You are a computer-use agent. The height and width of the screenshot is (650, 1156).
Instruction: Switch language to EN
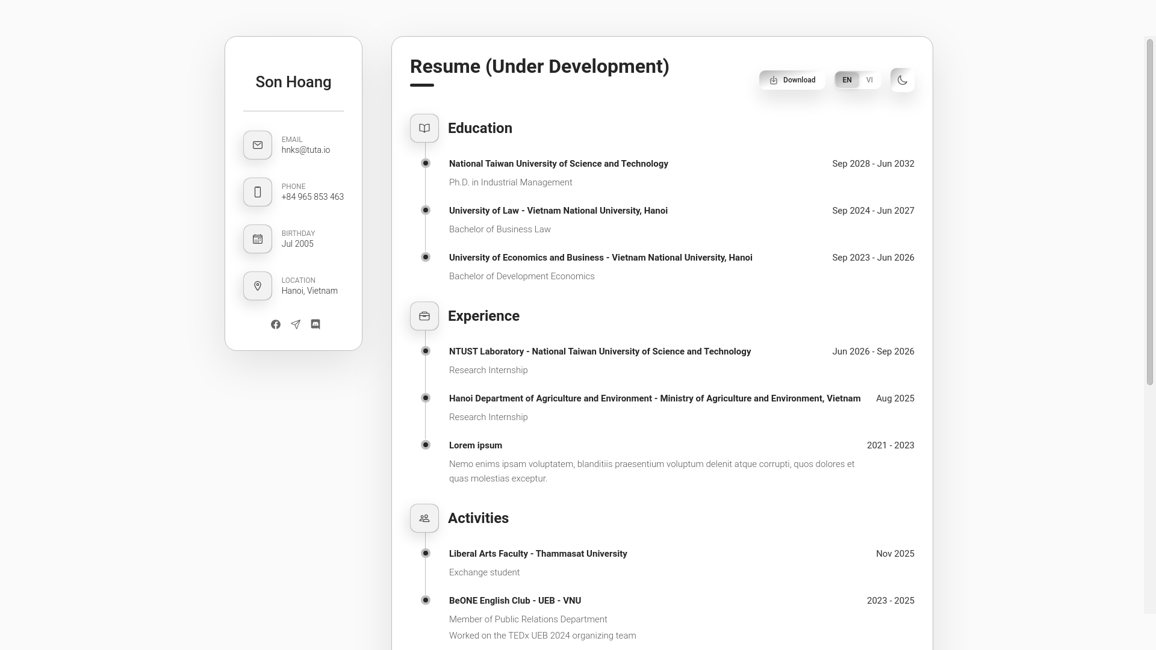click(x=847, y=80)
